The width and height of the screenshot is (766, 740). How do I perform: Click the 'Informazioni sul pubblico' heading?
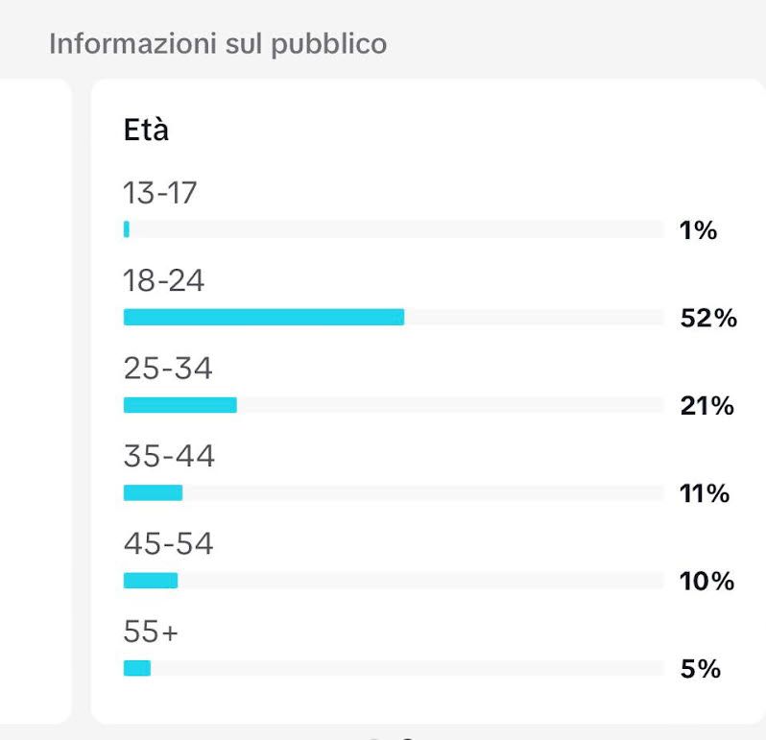(218, 44)
